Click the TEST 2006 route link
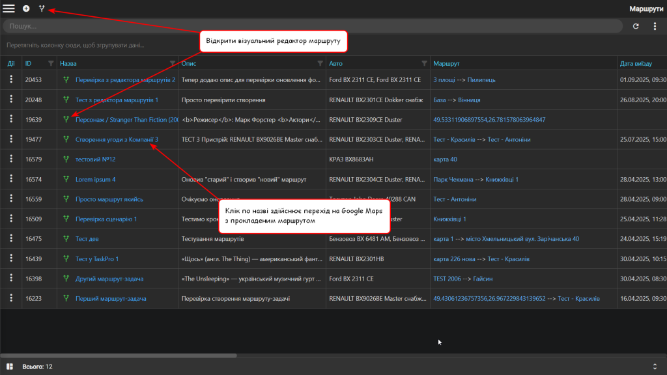 click(447, 279)
